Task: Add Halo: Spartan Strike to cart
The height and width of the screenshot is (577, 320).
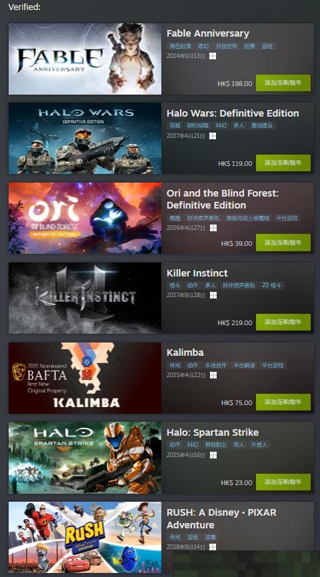Action: [x=283, y=482]
